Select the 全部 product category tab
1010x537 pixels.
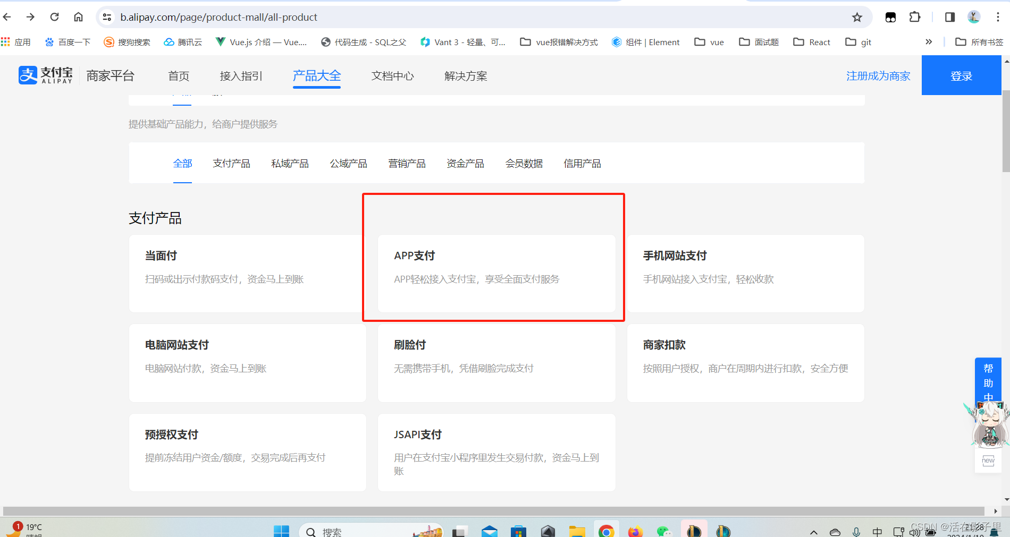point(182,164)
